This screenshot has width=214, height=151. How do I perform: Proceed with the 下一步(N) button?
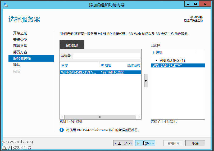click(x=145, y=143)
